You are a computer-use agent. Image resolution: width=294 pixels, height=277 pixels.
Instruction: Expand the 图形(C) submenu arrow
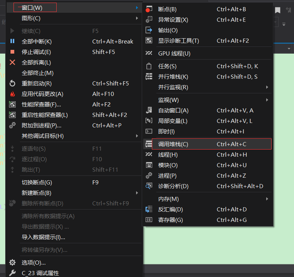[x=137, y=18]
